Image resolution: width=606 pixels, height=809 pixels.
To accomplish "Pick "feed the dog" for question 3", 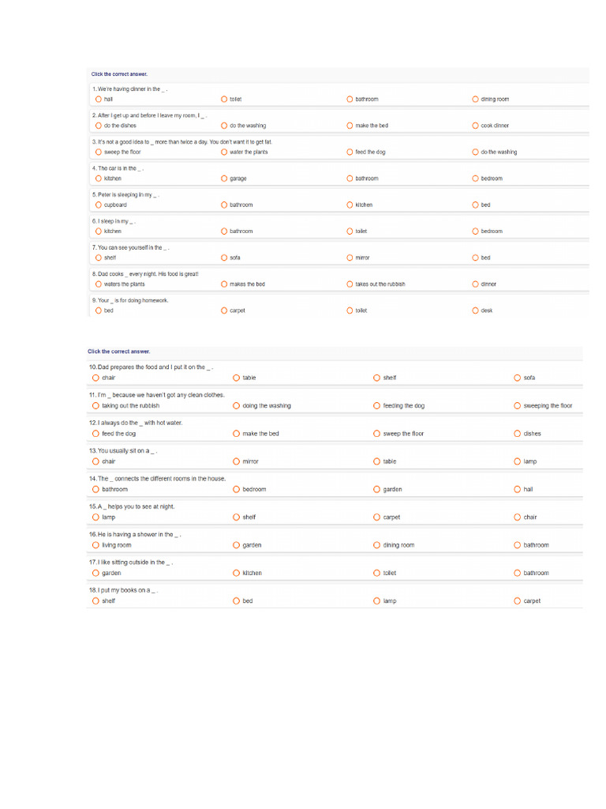I will point(350,152).
